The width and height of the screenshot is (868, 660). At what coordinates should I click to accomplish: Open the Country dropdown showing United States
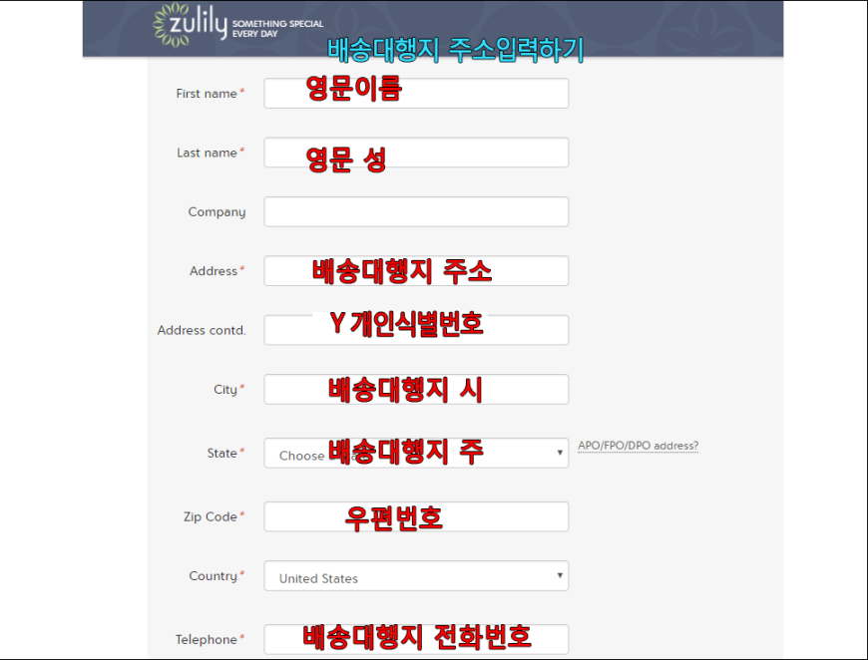tap(416, 575)
